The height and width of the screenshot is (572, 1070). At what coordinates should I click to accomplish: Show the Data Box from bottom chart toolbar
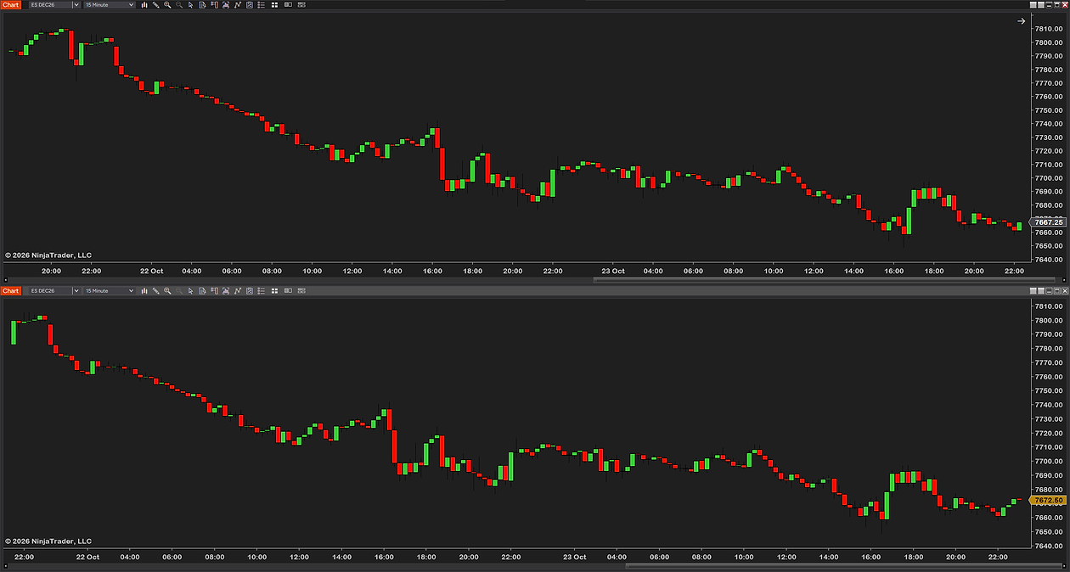click(x=214, y=291)
